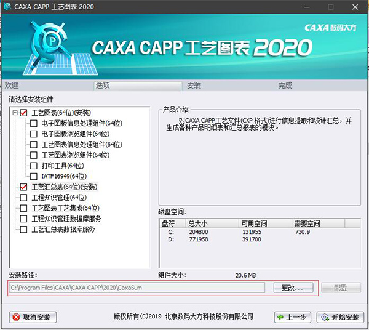Screen dimensions: 369x330
Task: Click the 204800 total size value
Action: pyautogui.click(x=199, y=232)
